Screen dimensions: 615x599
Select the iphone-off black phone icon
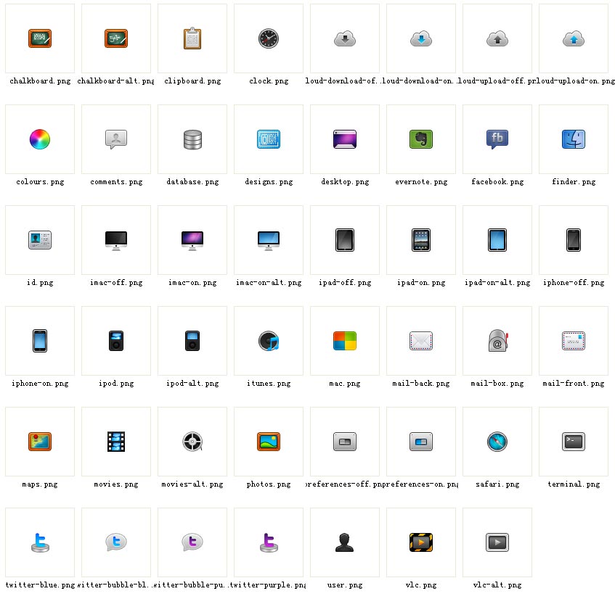tap(574, 240)
